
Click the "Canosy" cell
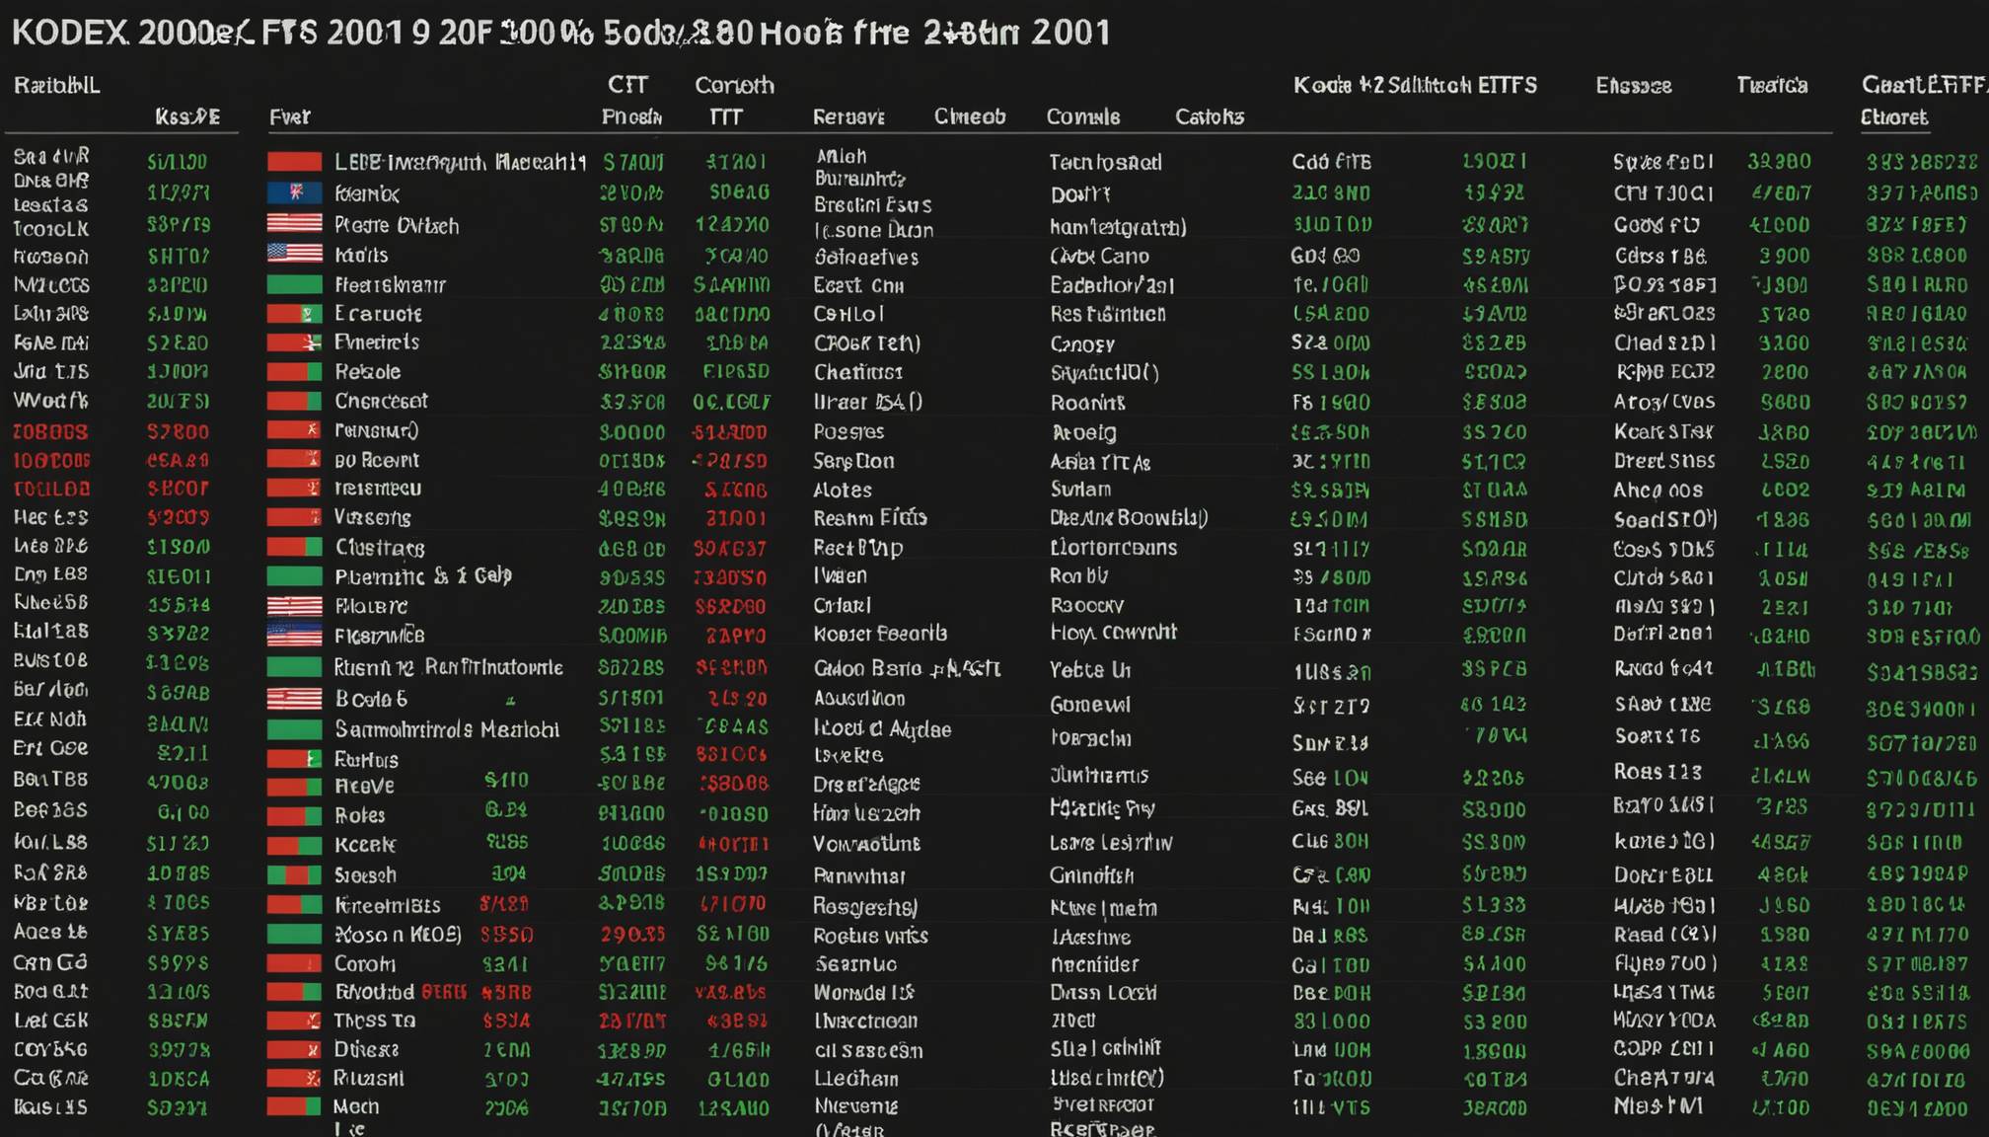pyautogui.click(x=1082, y=344)
